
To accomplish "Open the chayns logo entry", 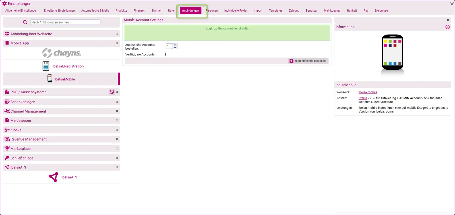I will [62, 53].
